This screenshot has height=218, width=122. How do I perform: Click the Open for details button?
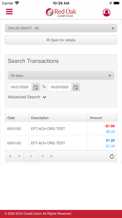click(x=61, y=40)
